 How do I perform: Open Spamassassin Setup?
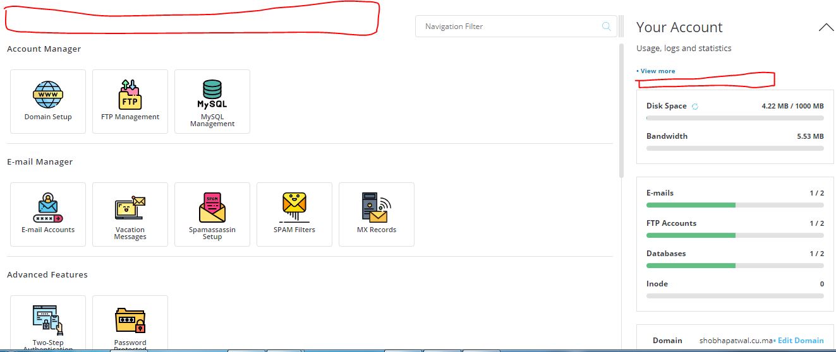click(212, 214)
